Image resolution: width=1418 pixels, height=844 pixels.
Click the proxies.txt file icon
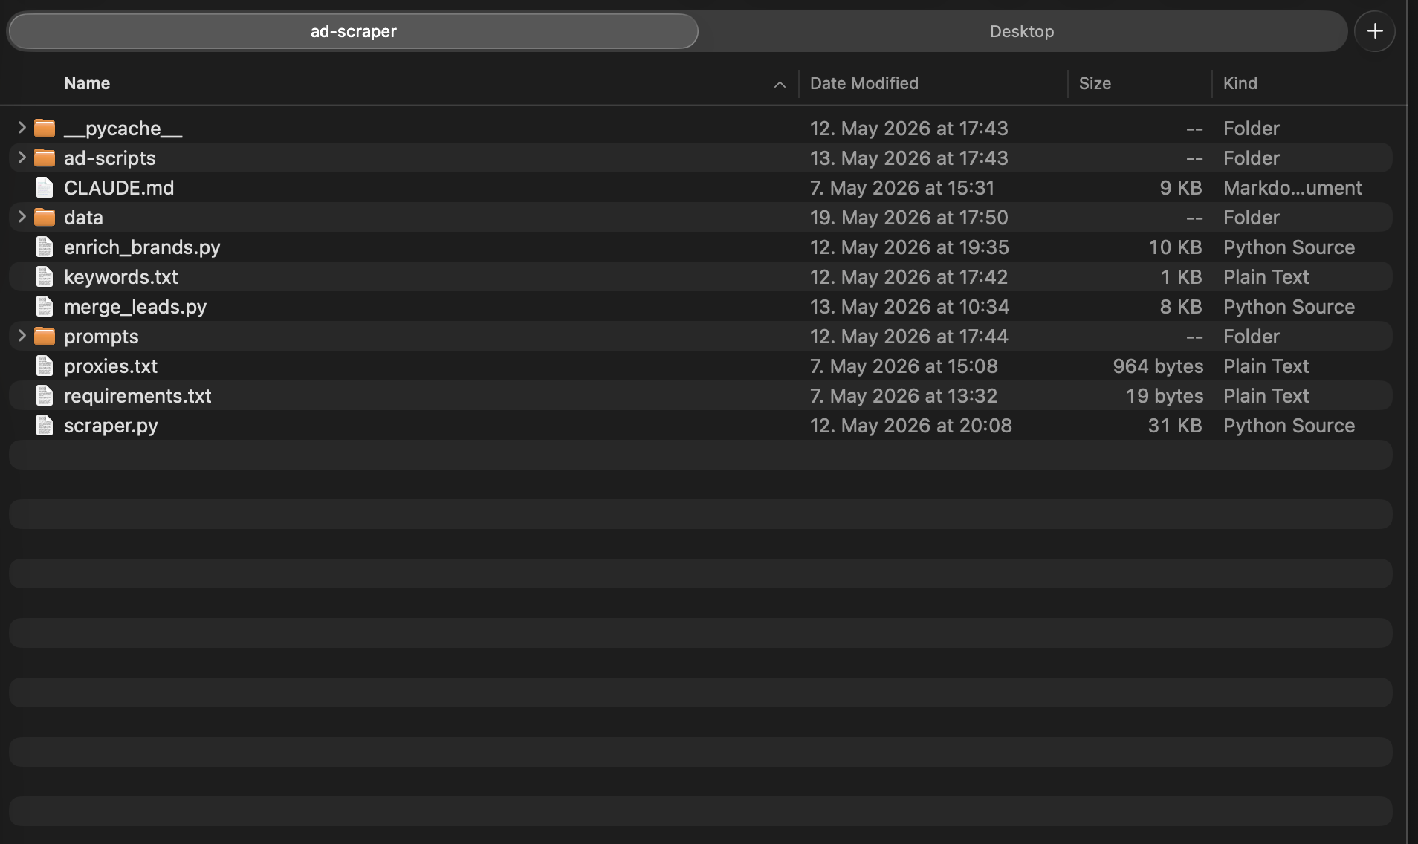pos(45,366)
